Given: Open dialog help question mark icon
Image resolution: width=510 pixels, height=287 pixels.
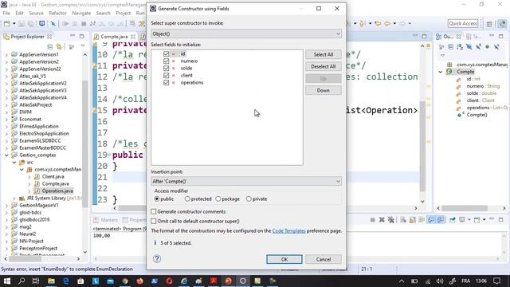Looking at the screenshot, I should (x=157, y=258).
